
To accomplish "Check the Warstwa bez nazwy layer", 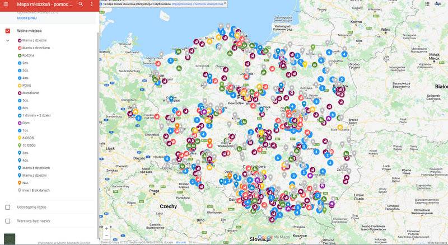I will click(x=8, y=221).
